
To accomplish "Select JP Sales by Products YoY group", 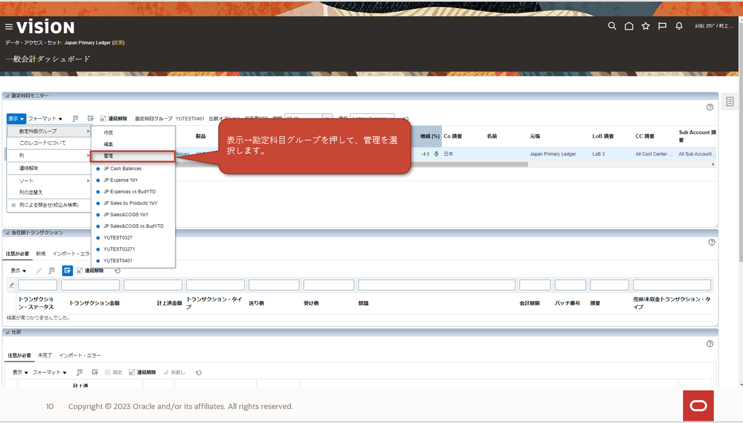I will [x=130, y=203].
